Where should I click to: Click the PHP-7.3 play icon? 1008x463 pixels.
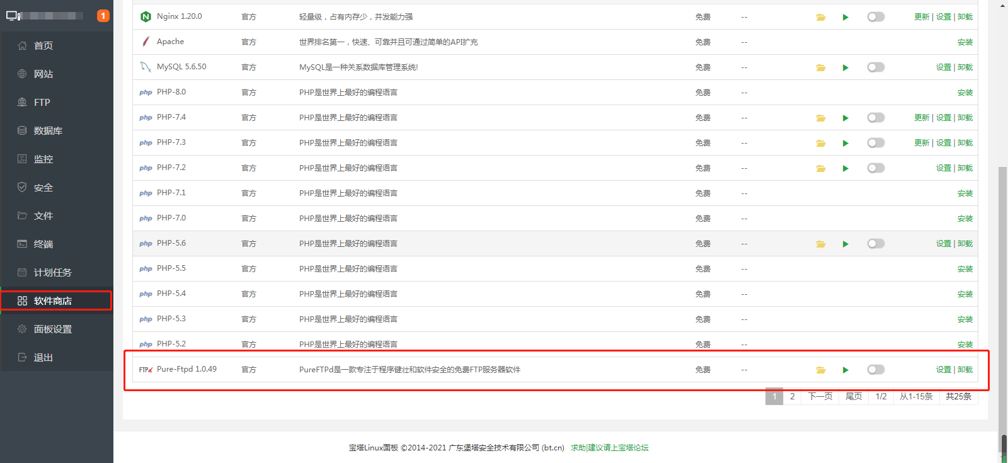[x=845, y=143]
